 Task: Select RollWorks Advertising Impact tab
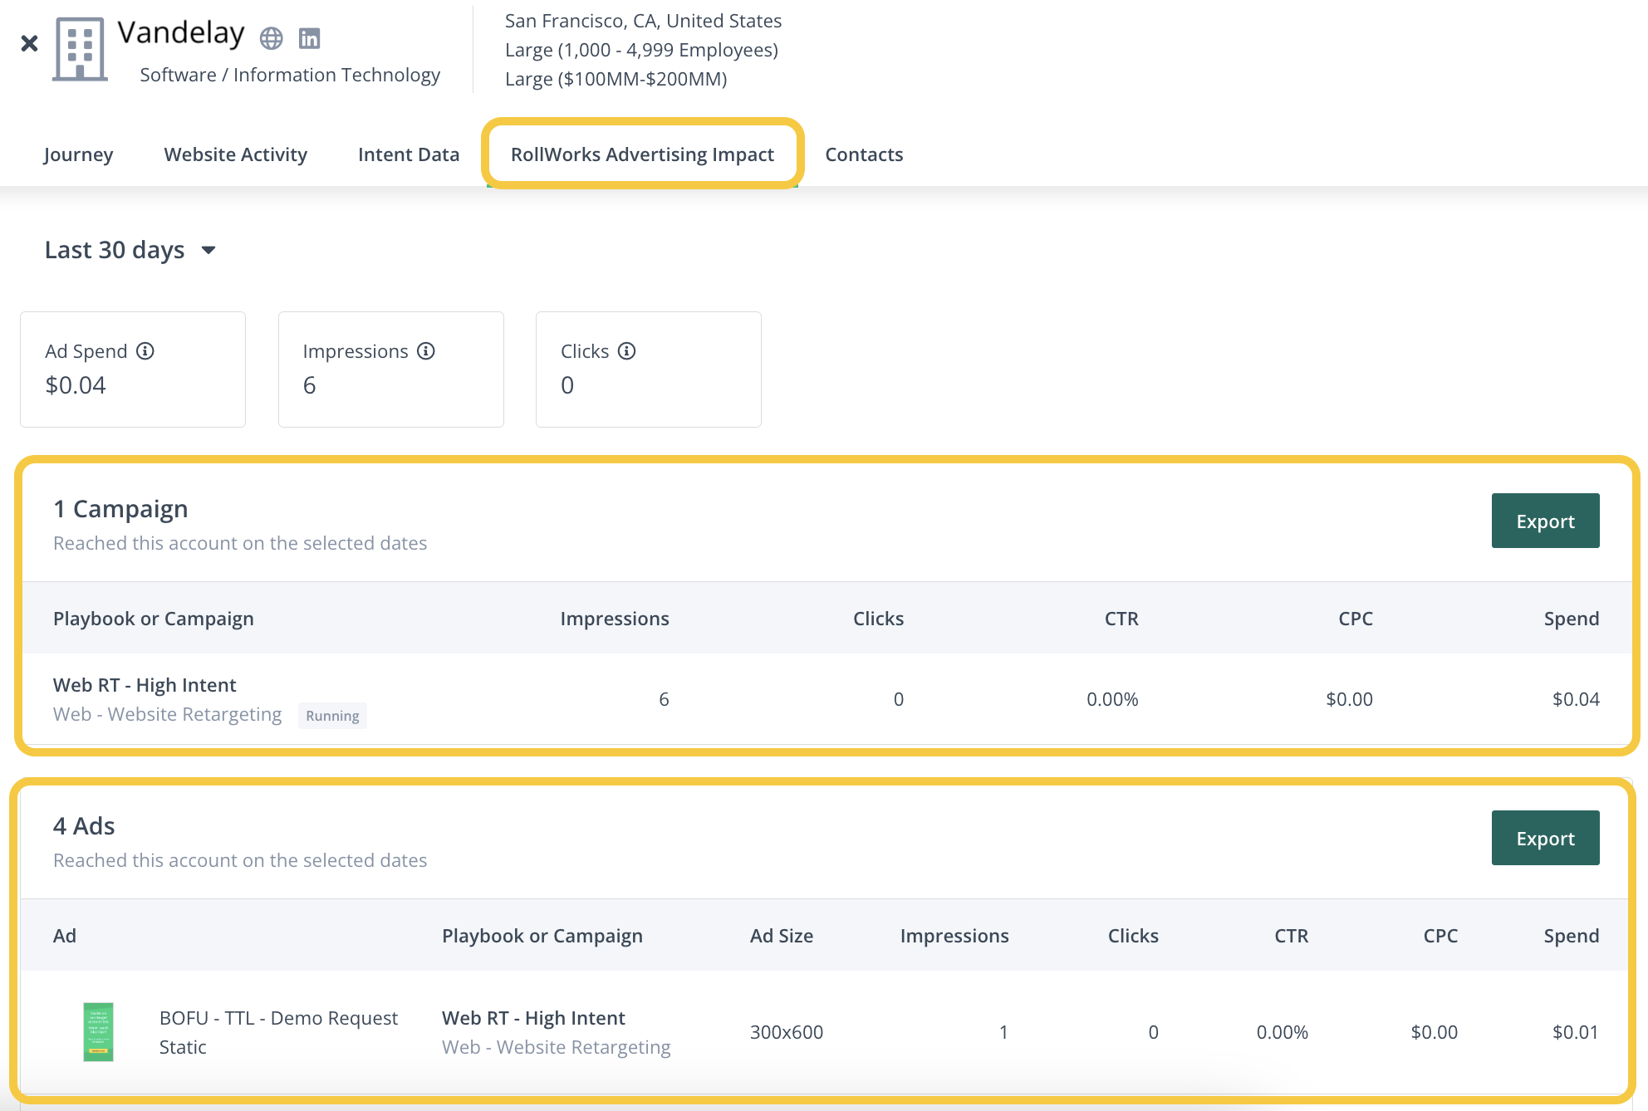pyautogui.click(x=642, y=154)
